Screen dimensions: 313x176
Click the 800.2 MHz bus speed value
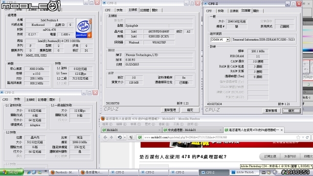(37, 83)
